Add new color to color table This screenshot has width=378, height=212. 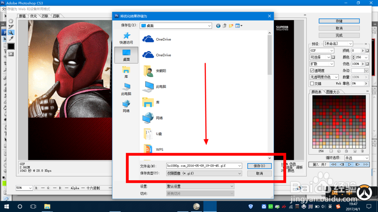click(x=355, y=151)
